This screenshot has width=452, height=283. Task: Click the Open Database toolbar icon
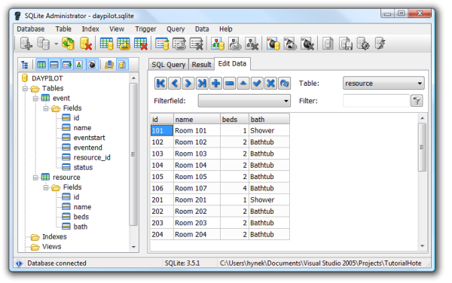click(x=44, y=44)
